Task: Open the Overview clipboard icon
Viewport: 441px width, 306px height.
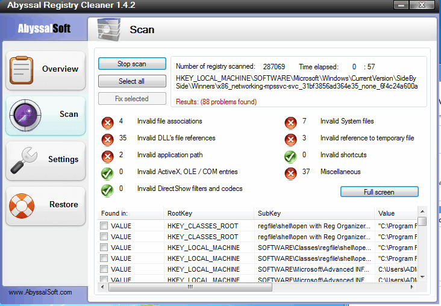Action: tap(21, 70)
